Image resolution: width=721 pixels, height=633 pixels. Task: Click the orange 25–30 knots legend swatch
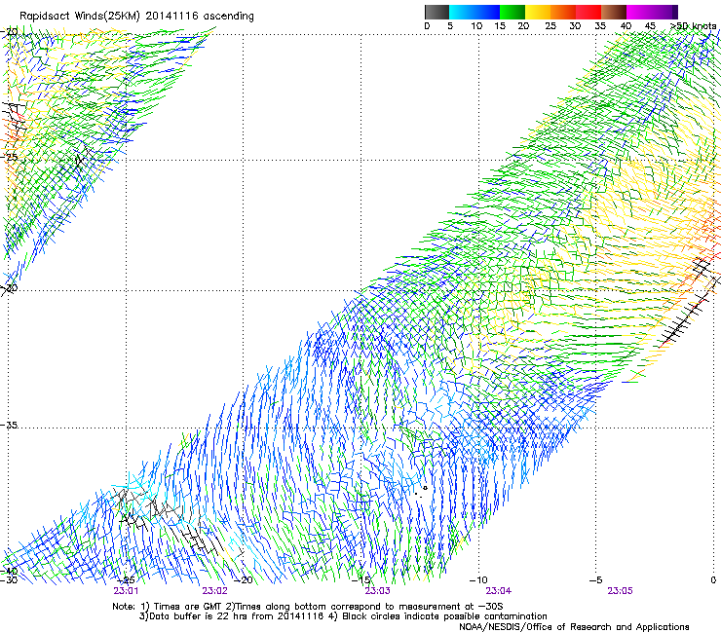coord(563,12)
